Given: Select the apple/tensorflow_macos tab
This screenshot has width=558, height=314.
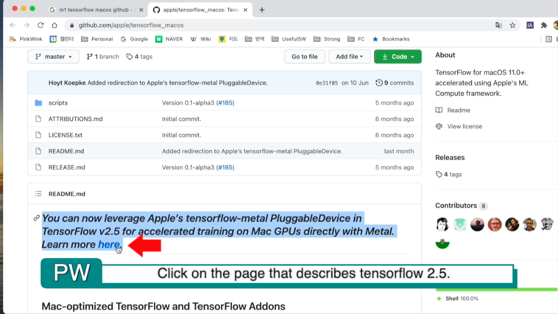Looking at the screenshot, I should (x=200, y=10).
